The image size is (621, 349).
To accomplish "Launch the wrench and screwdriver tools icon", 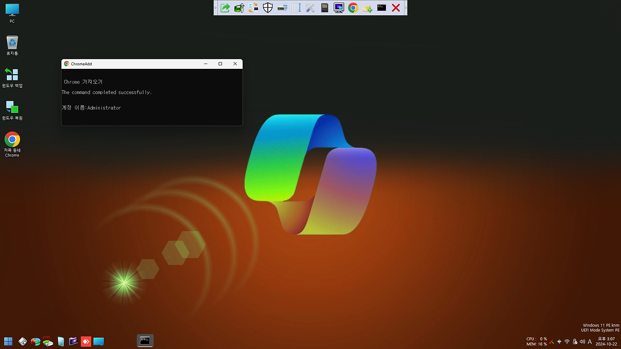I will point(310,8).
